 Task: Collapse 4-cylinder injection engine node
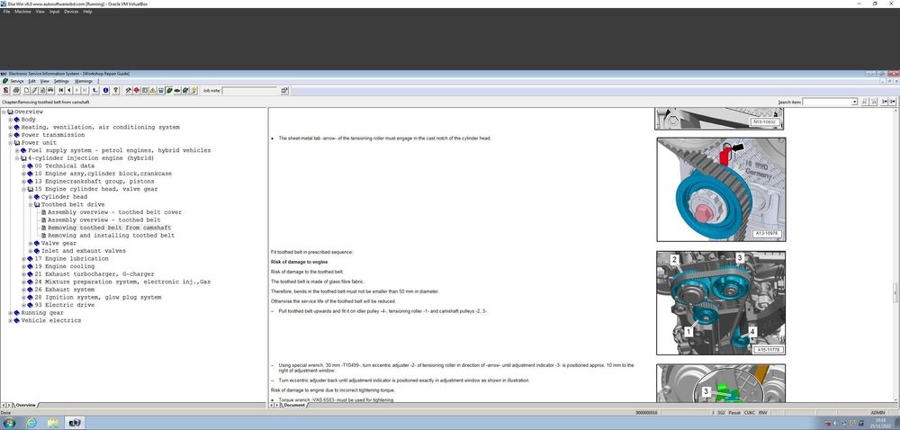tap(17, 157)
